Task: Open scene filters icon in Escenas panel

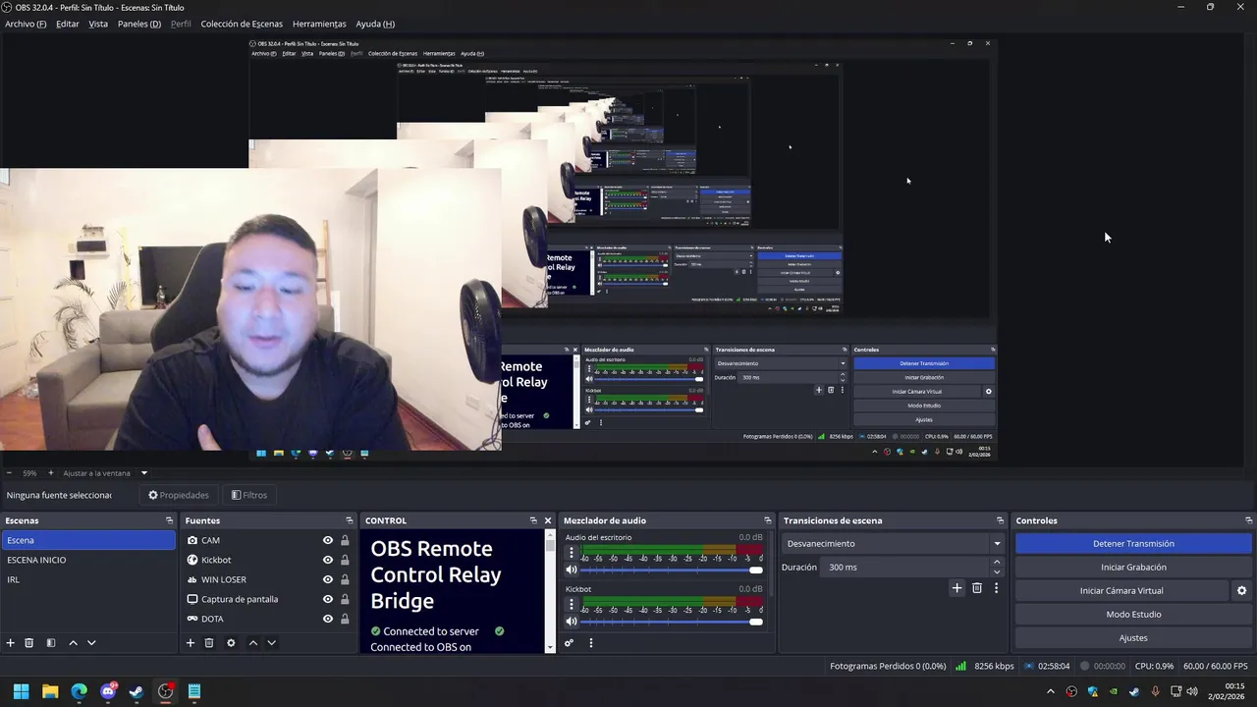Action: [x=51, y=643]
